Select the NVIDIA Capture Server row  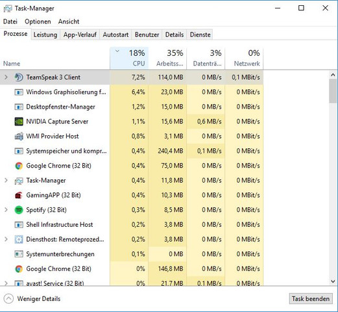coord(132,122)
